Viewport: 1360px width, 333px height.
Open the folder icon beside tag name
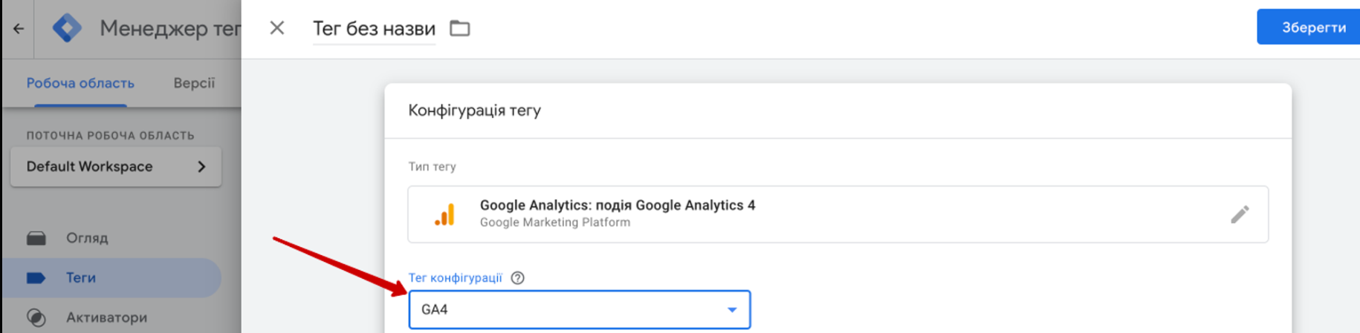click(x=460, y=28)
